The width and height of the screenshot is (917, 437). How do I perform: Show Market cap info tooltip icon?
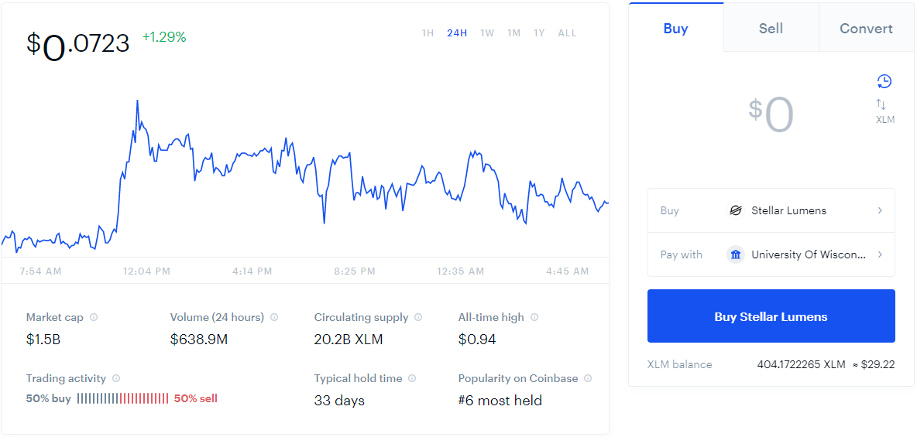coord(94,317)
